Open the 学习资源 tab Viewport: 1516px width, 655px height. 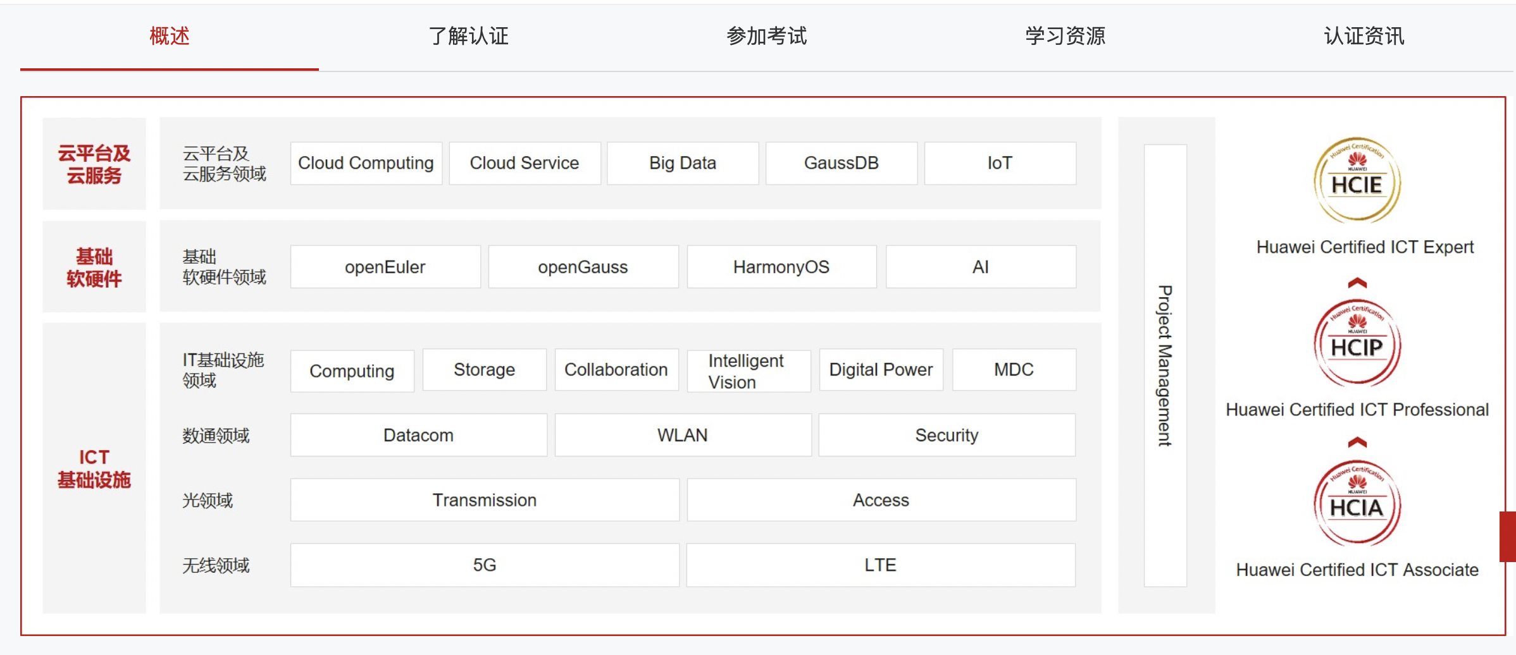coord(1066,36)
